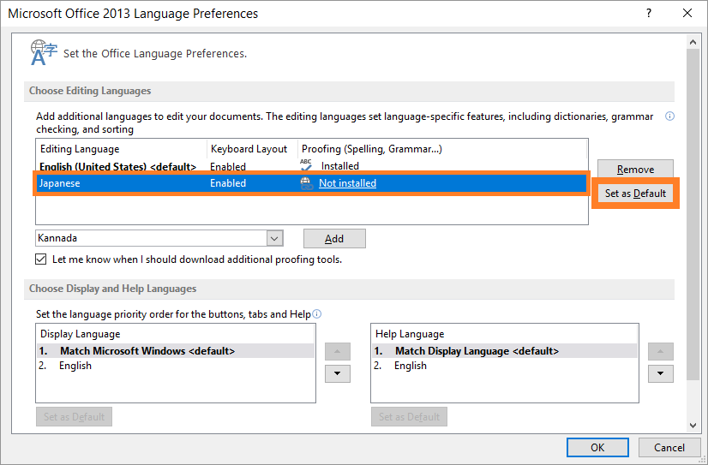Click the info icon beside editing languages description

click(x=670, y=116)
